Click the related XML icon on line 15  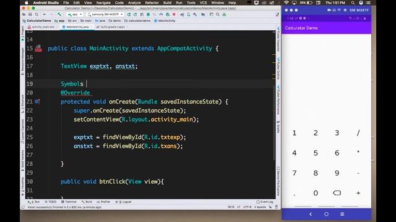coord(38,48)
